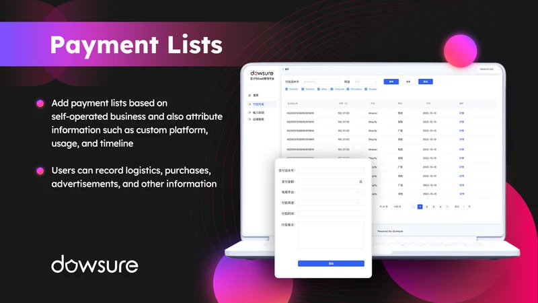Toggle the Shopline platform checkbox
Image resolution: width=538 pixels, height=303 pixels.
pyautogui.click(x=332, y=89)
